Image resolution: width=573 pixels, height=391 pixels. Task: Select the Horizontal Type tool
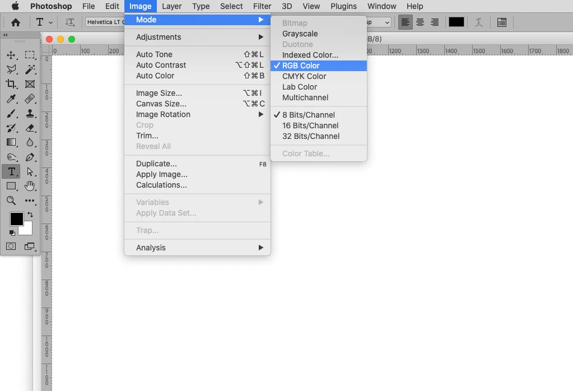click(11, 171)
